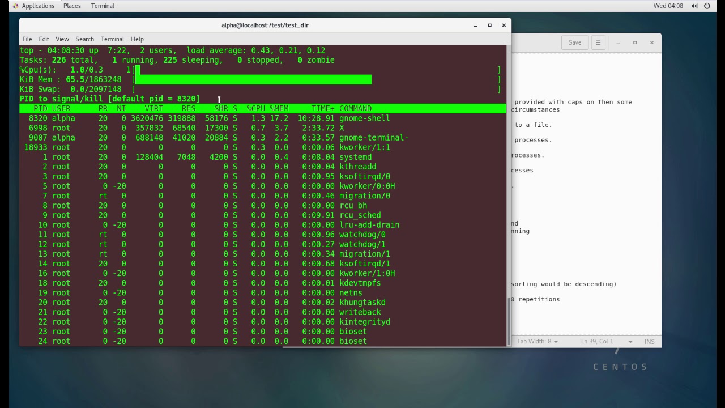Screen dimensions: 725x408
Task: Click the COMMAND column header
Action: (356, 108)
